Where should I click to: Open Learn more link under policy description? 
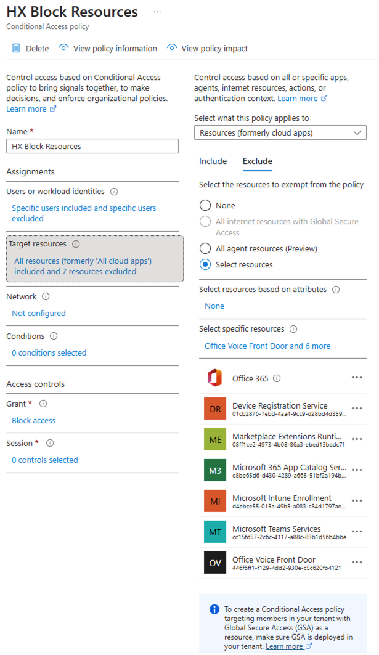click(x=31, y=109)
